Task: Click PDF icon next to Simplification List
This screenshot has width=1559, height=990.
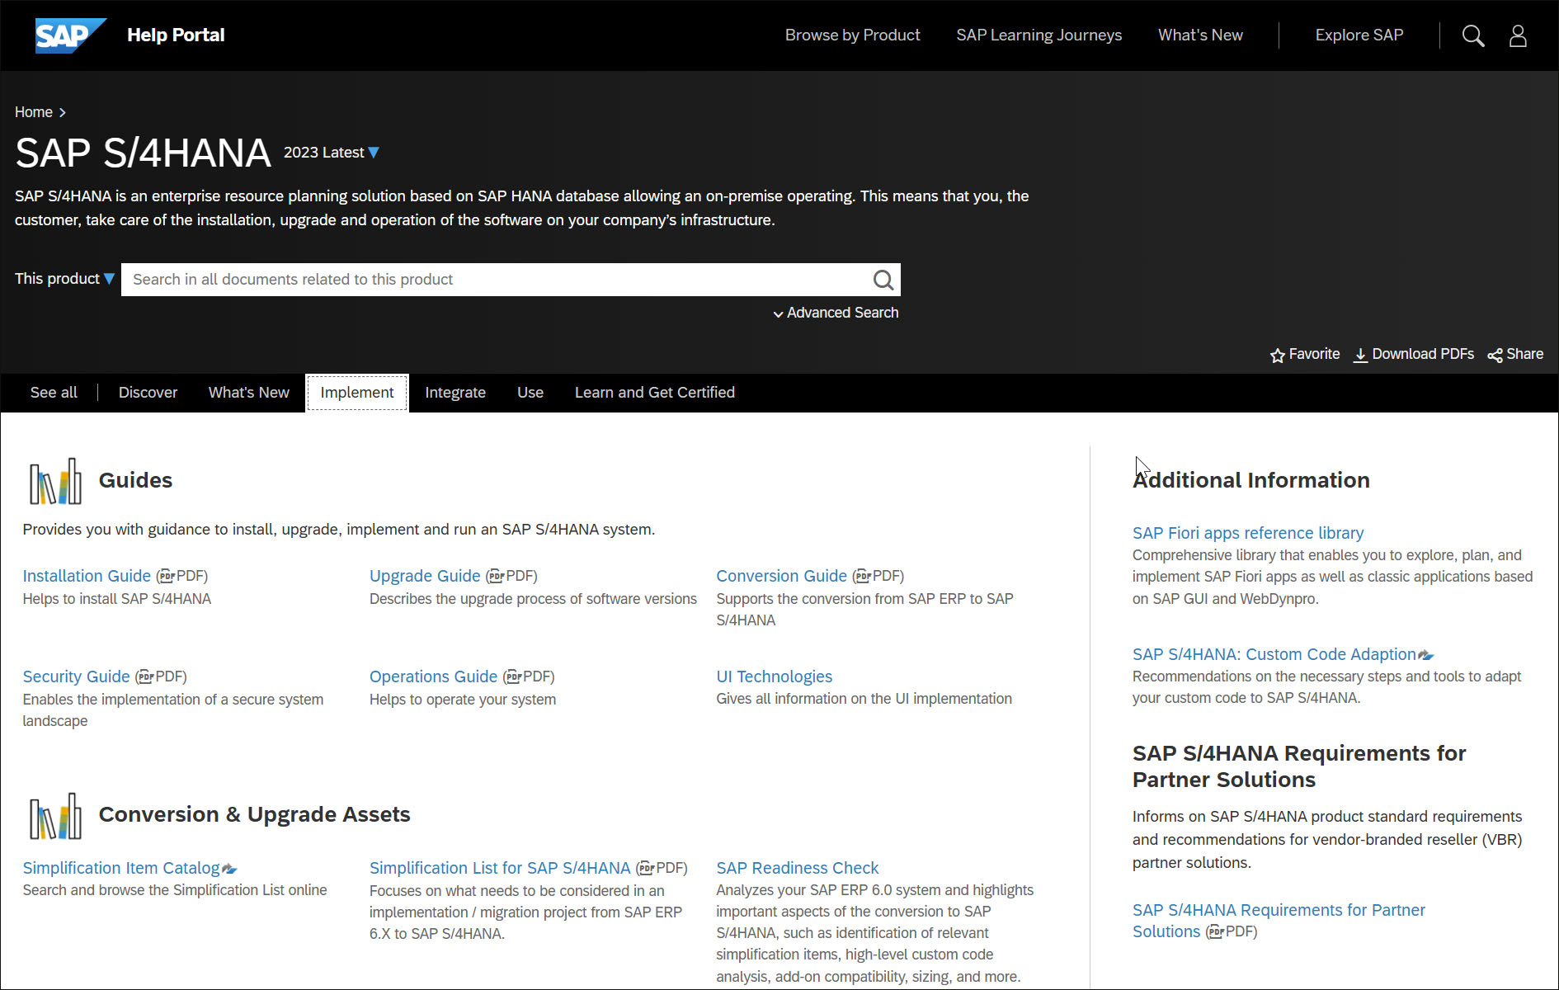Action: coord(647,868)
